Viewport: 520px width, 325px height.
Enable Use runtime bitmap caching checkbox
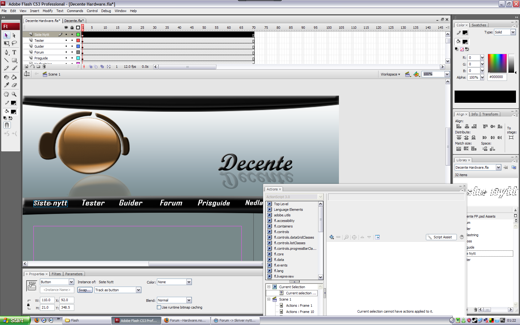point(159,307)
